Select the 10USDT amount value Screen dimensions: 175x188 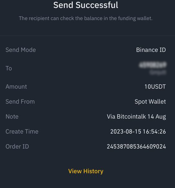click(155, 87)
